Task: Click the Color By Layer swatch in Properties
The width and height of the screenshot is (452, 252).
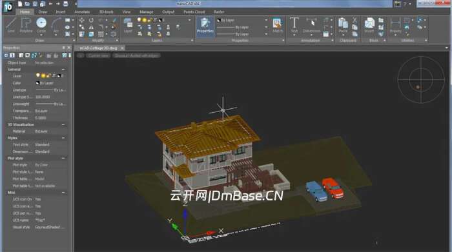Action: (x=37, y=83)
